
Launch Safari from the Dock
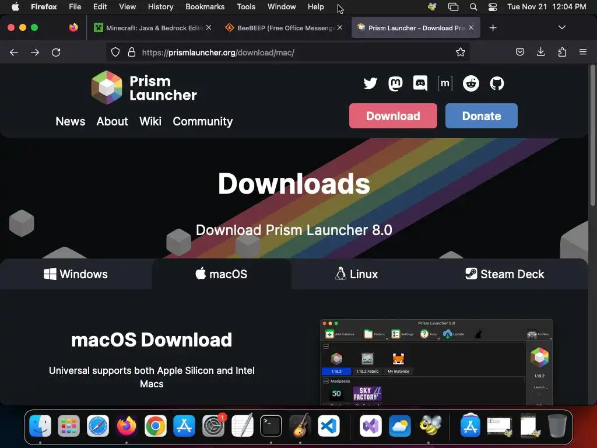(x=98, y=425)
